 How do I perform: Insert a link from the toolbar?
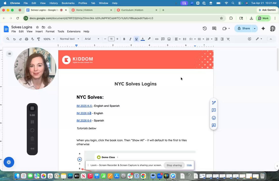tap(157, 39)
